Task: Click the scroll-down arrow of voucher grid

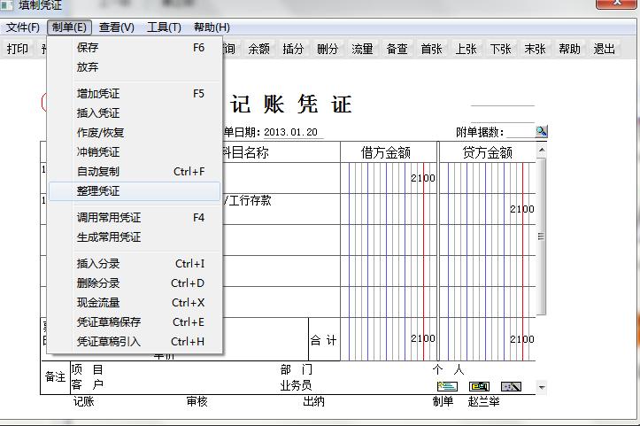Action: point(542,387)
